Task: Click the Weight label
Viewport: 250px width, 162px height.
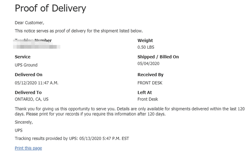Action: [145, 40]
